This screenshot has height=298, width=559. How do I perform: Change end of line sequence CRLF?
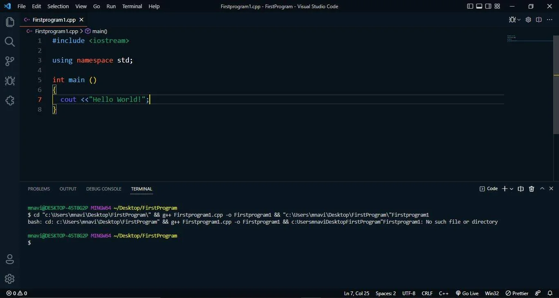(427, 293)
